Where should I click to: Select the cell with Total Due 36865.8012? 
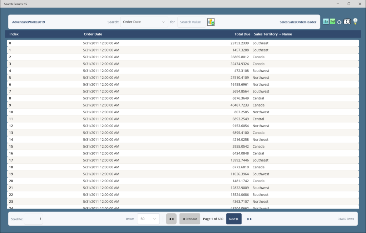click(239, 57)
